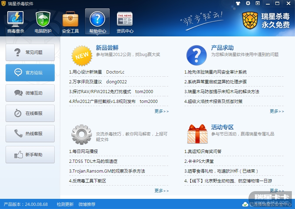The image size is (295, 209).
Task: Open 奥运知识有奖问答 link
Action: click(x=203, y=152)
